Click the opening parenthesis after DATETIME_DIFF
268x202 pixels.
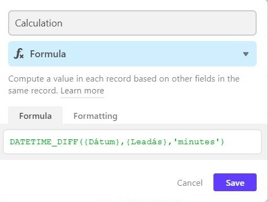[x=81, y=142]
